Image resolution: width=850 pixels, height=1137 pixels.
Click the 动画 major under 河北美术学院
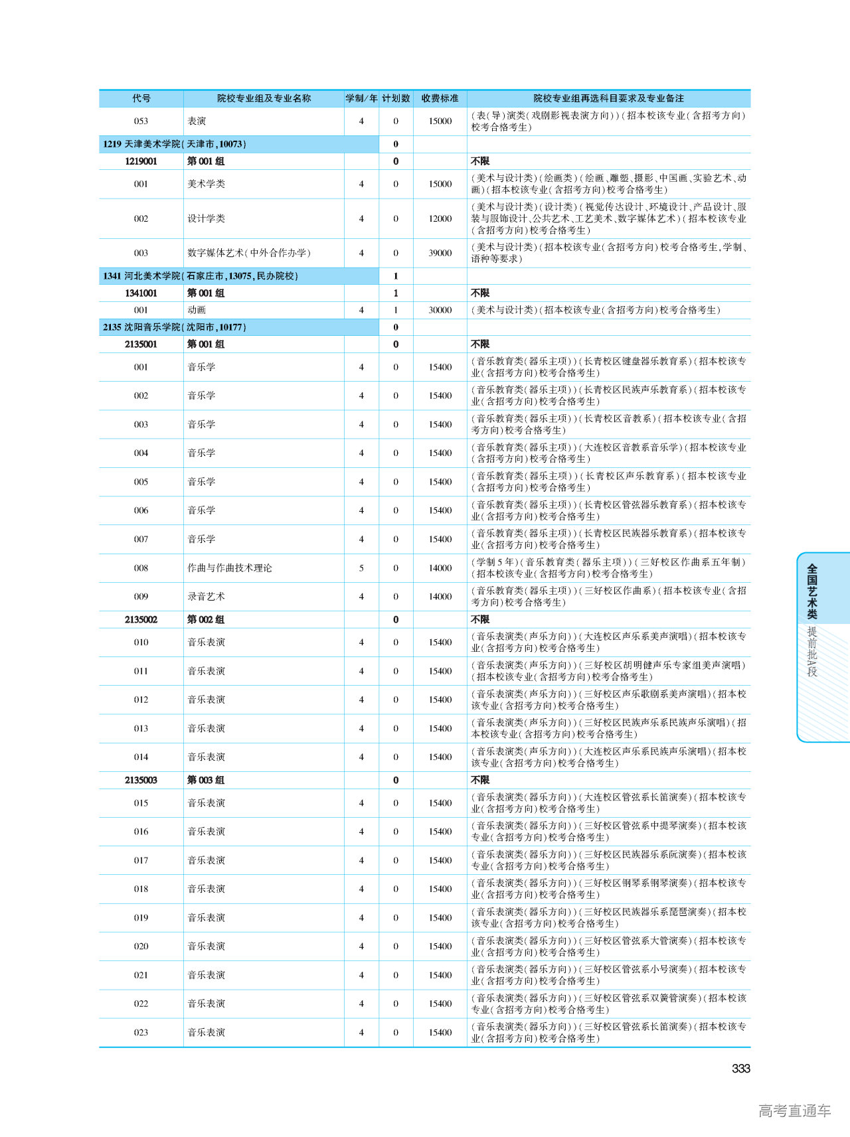197,310
